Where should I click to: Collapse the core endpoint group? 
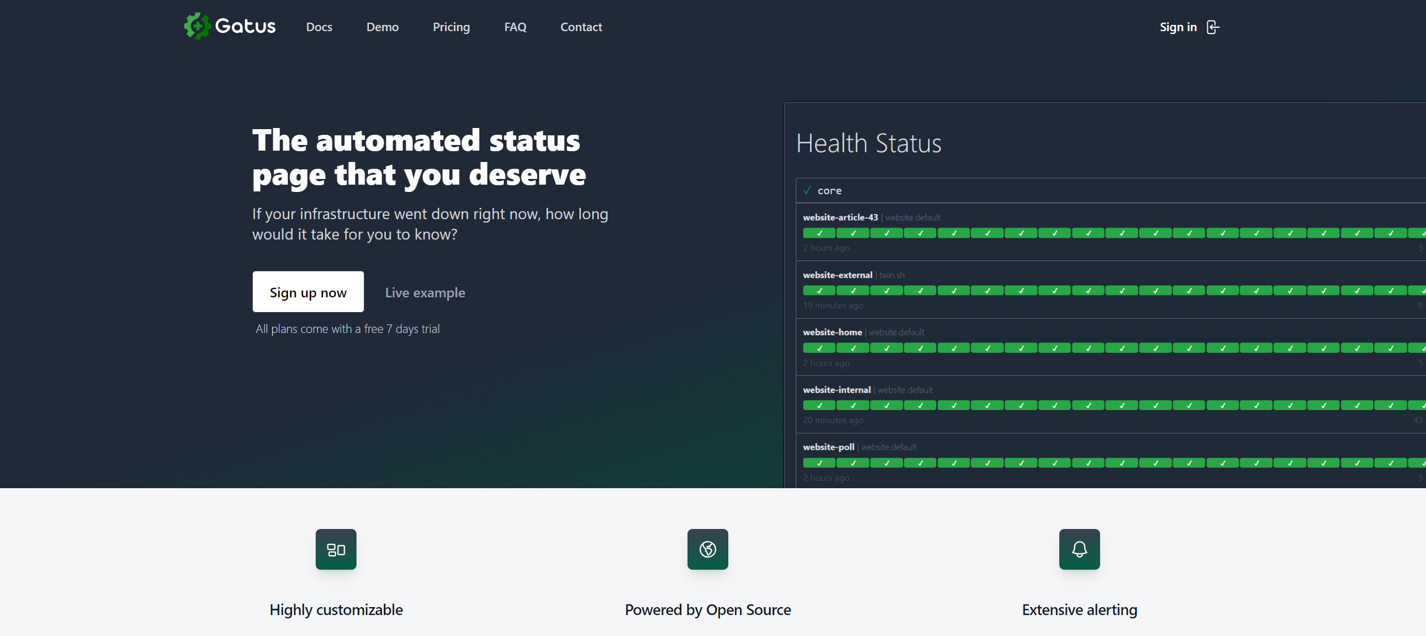[x=829, y=191]
